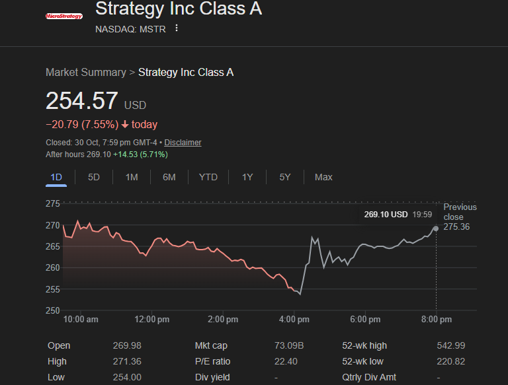Show the 6M chart range
The width and height of the screenshot is (508, 385).
click(x=169, y=177)
